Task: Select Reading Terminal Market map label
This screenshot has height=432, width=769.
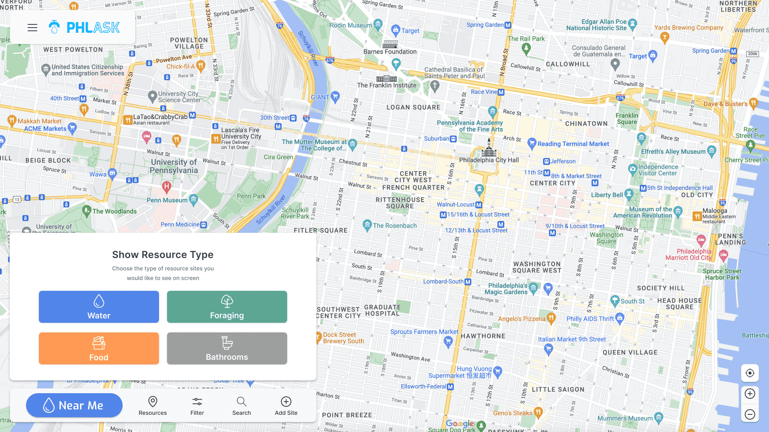Action: 573,144
